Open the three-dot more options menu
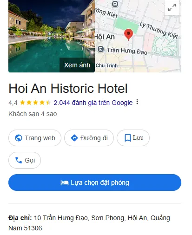The height and width of the screenshot is (235, 192). click(x=137, y=102)
